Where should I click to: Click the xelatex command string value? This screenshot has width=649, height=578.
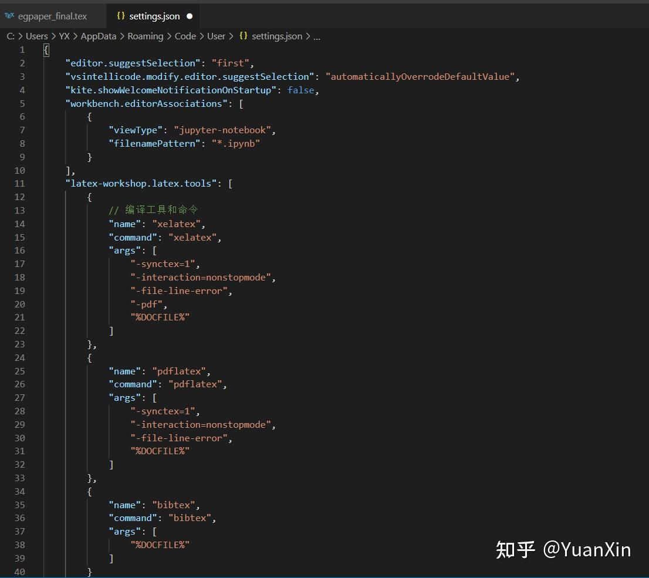[x=193, y=237]
